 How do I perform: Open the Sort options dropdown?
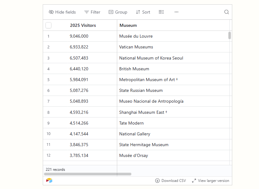pyautogui.click(x=143, y=12)
